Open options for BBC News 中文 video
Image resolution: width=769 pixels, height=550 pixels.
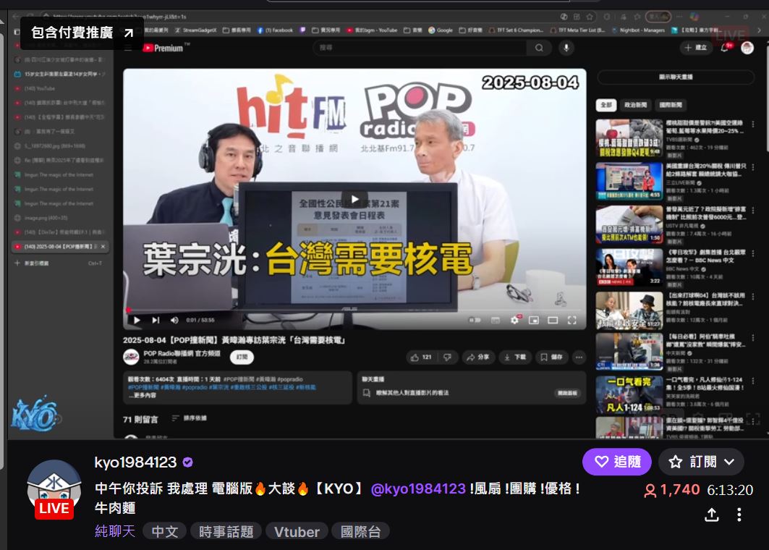(753, 253)
